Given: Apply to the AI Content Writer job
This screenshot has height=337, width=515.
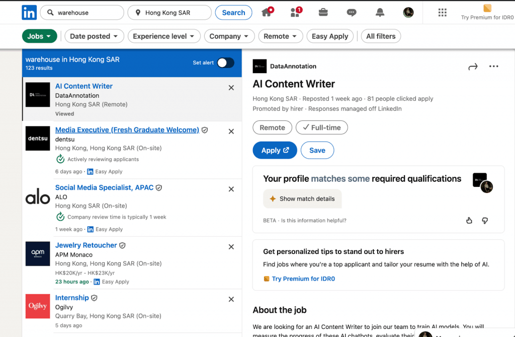Looking at the screenshot, I should (275, 150).
